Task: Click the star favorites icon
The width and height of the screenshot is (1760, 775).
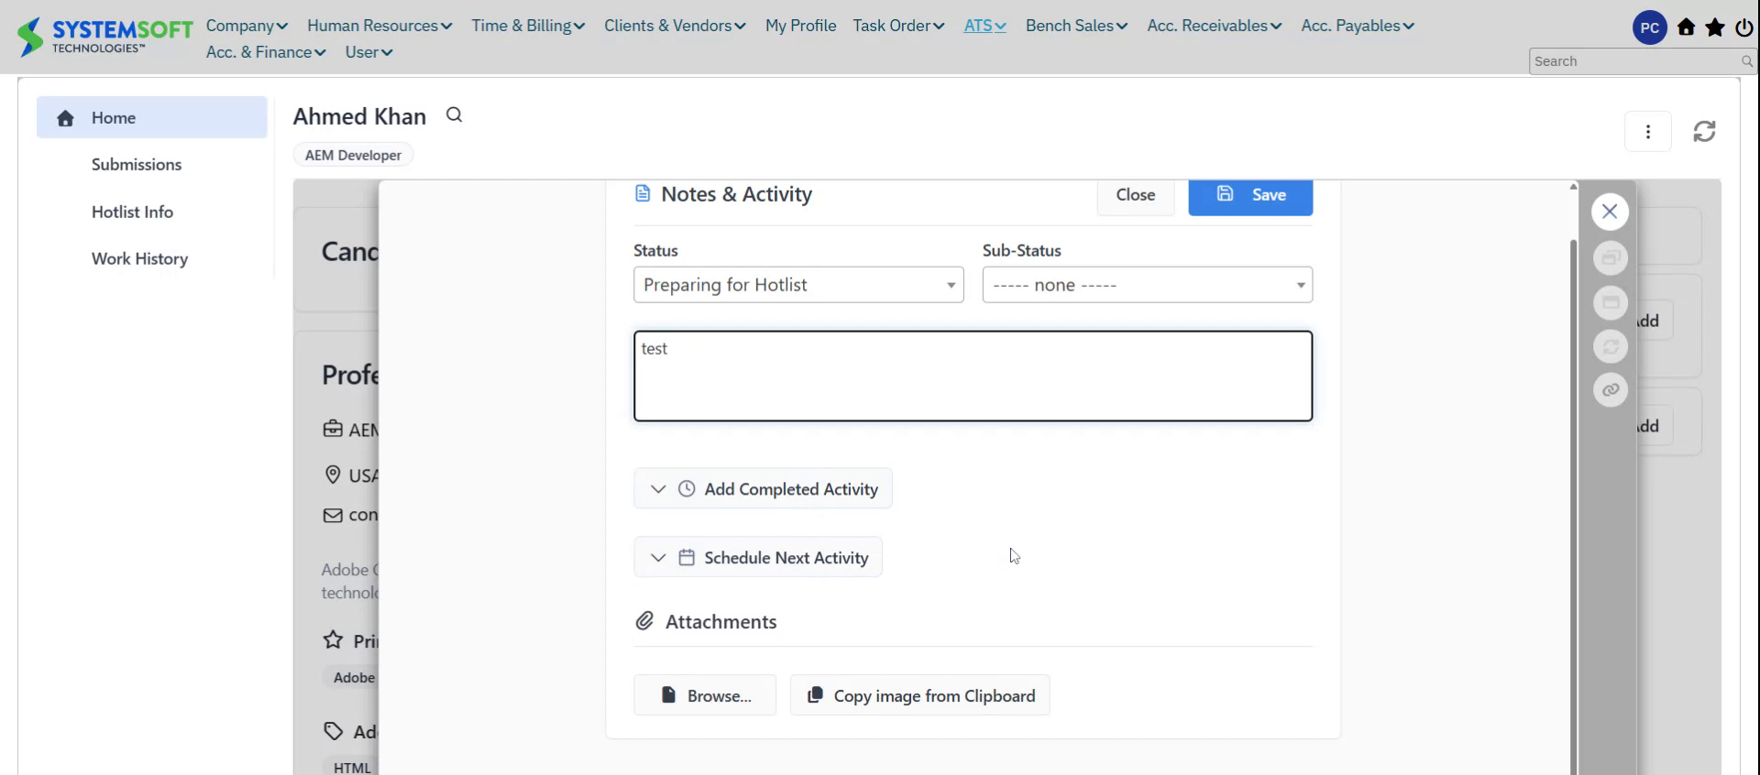Action: pos(1715,27)
